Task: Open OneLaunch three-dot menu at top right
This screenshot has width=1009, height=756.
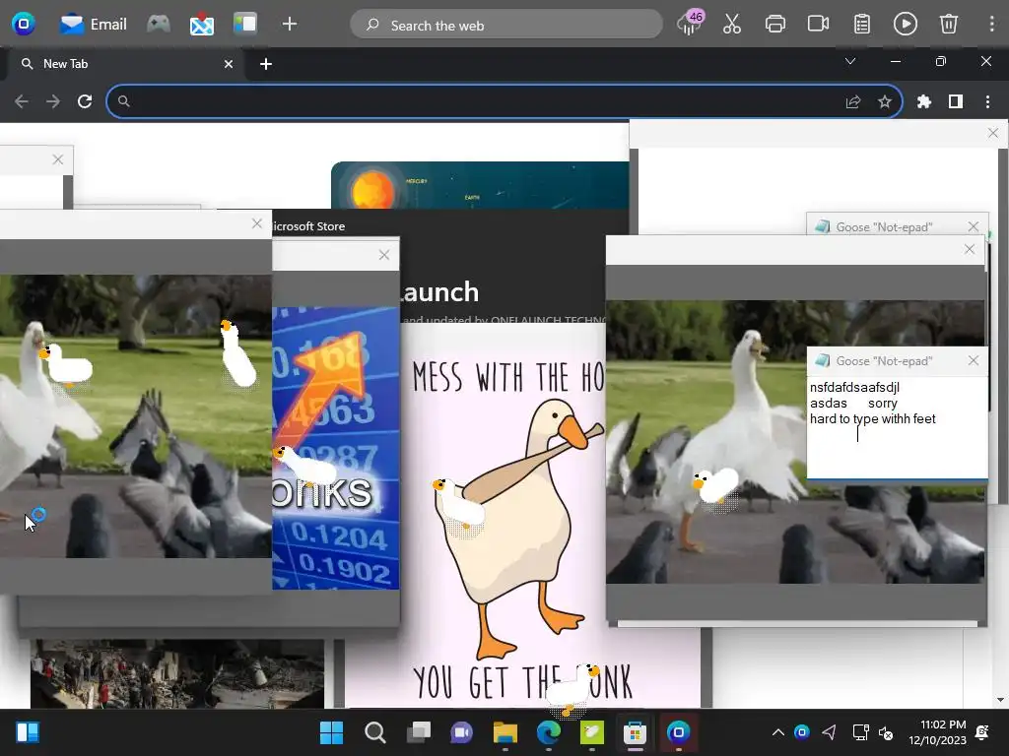Action: point(991,25)
